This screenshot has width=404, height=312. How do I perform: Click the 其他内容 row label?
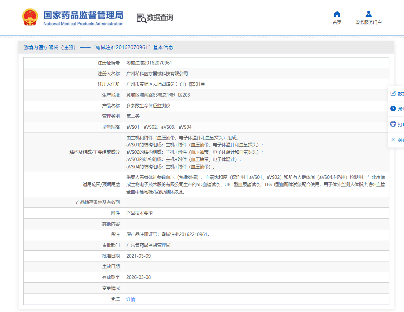[x=111, y=224]
